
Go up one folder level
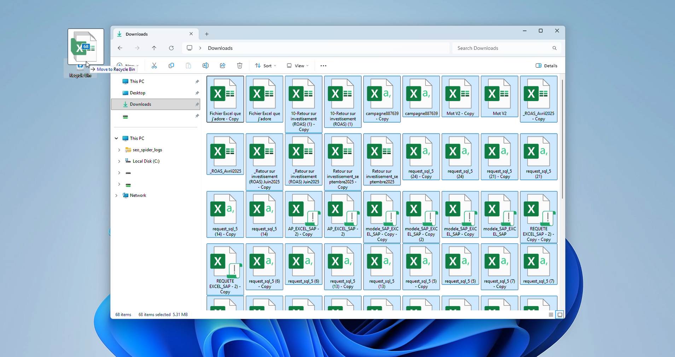[154, 48]
